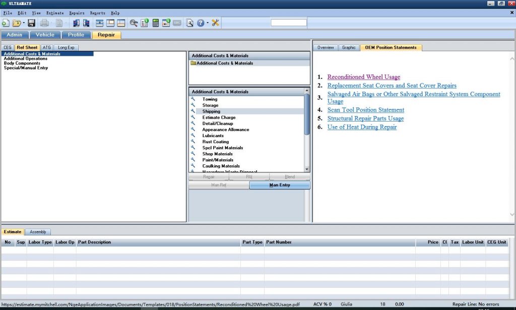516x310 pixels.
Task: Open the Reconditioned Wheel Usage link
Action: [364, 77]
